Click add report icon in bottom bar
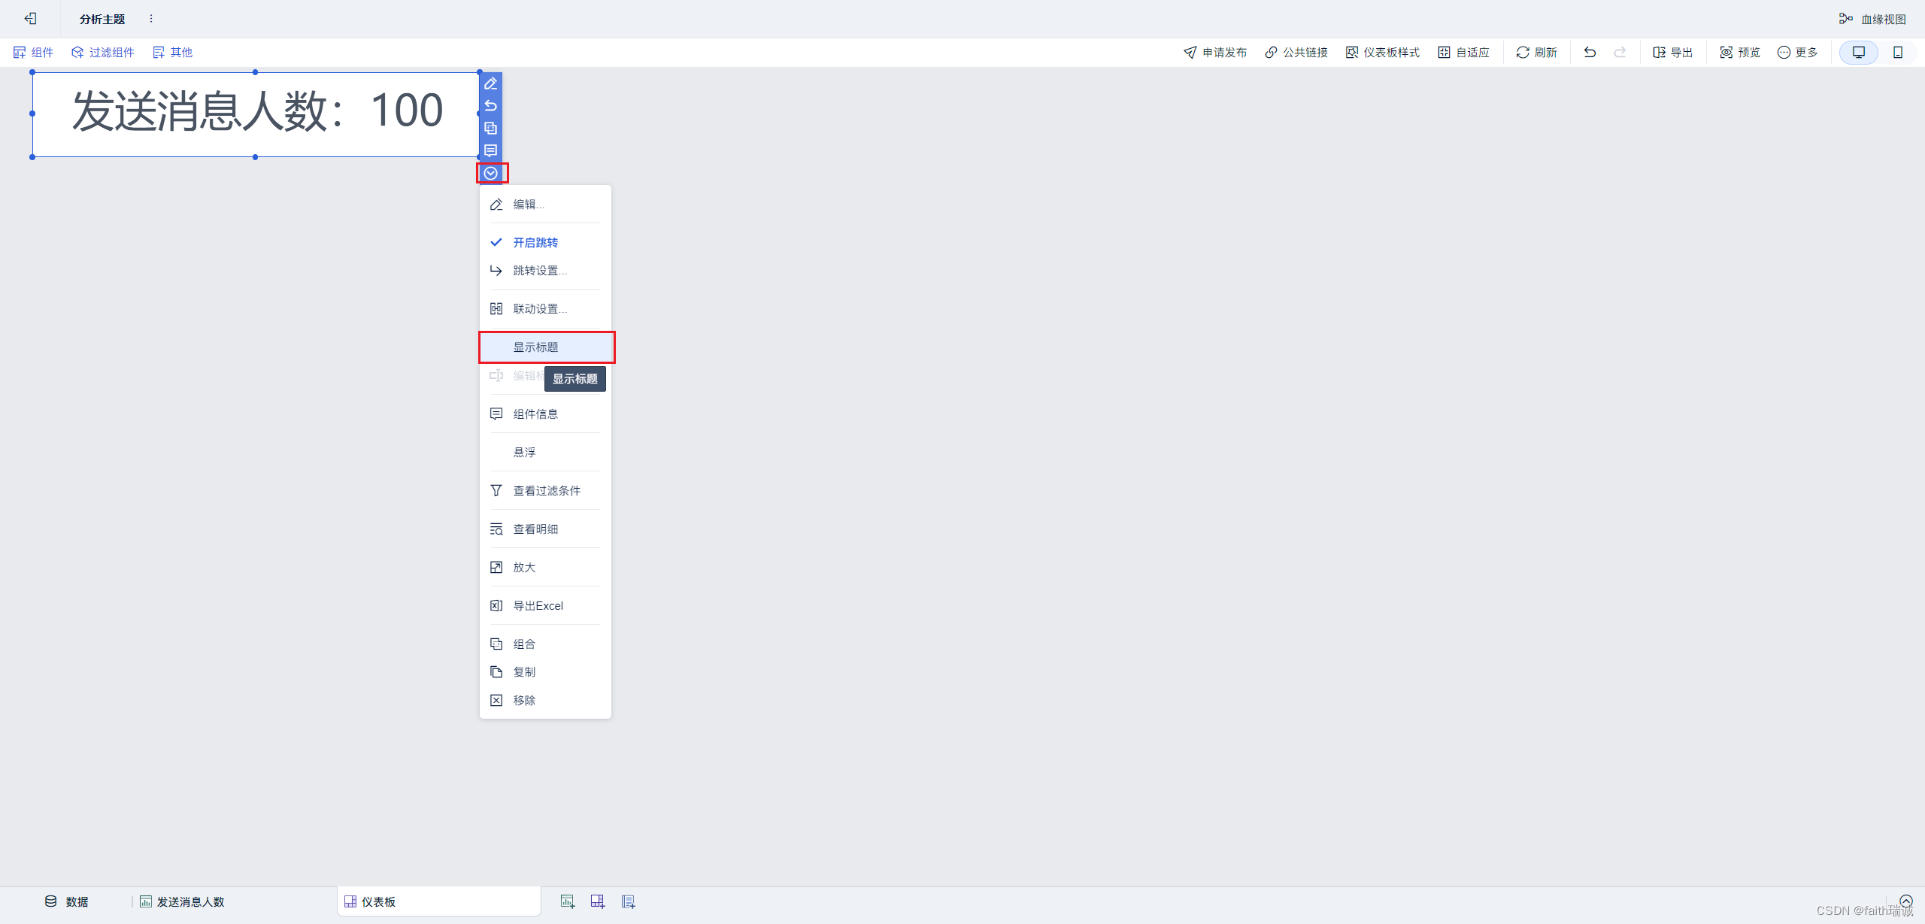 (629, 901)
